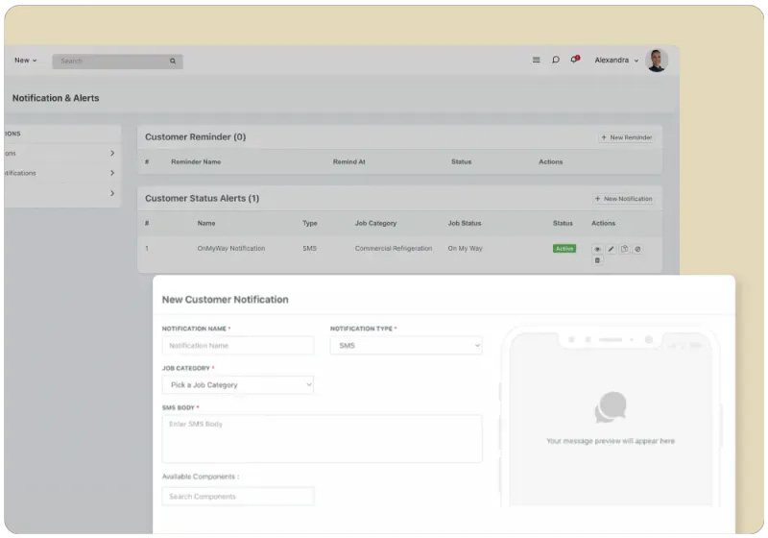Focus the Search Components field
Image resolution: width=768 pixels, height=538 pixels.
237,497
